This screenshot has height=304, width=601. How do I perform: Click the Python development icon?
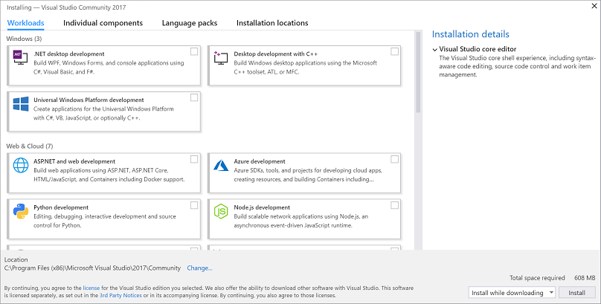20,212
